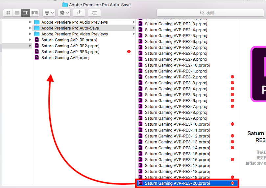The height and width of the screenshot is (188, 266).
Task: Click the large Premiere preview thumbnail
Action: (x=258, y=74)
